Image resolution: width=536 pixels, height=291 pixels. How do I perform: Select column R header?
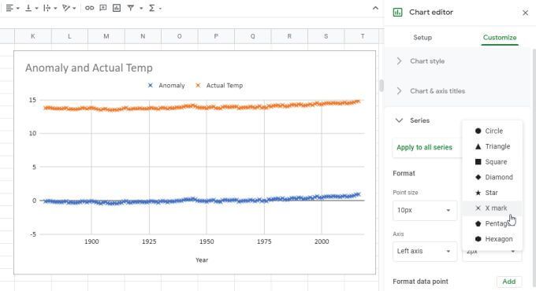pyautogui.click(x=289, y=36)
